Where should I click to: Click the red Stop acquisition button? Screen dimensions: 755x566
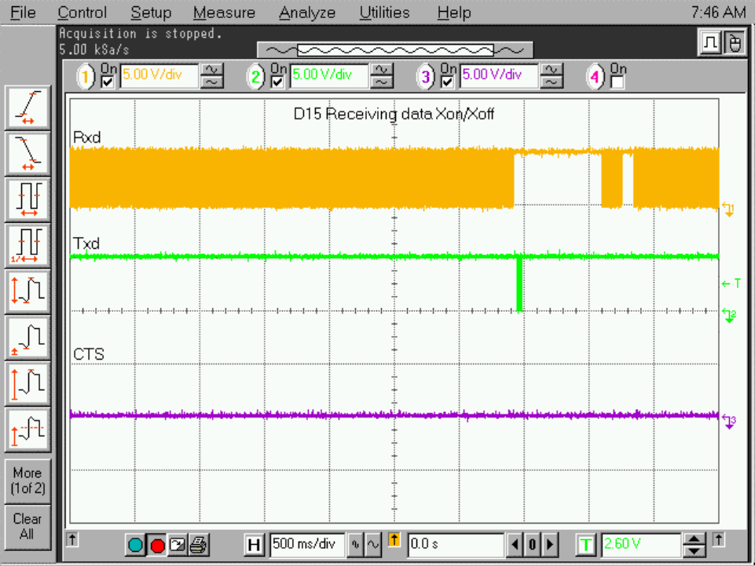click(x=157, y=545)
